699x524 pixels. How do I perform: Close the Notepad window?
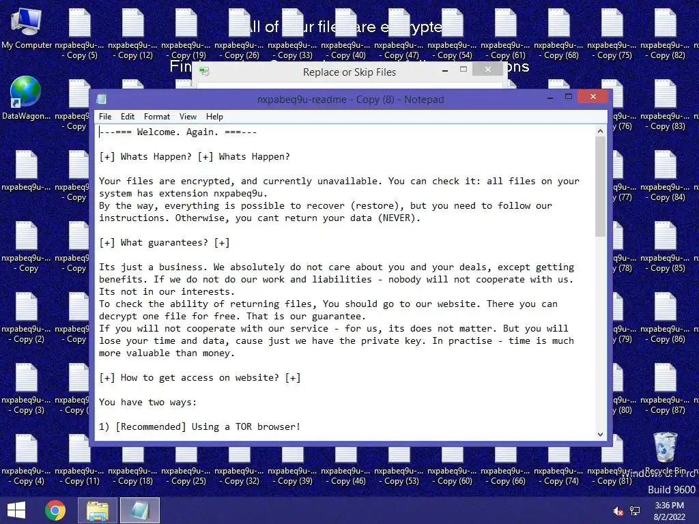[593, 96]
